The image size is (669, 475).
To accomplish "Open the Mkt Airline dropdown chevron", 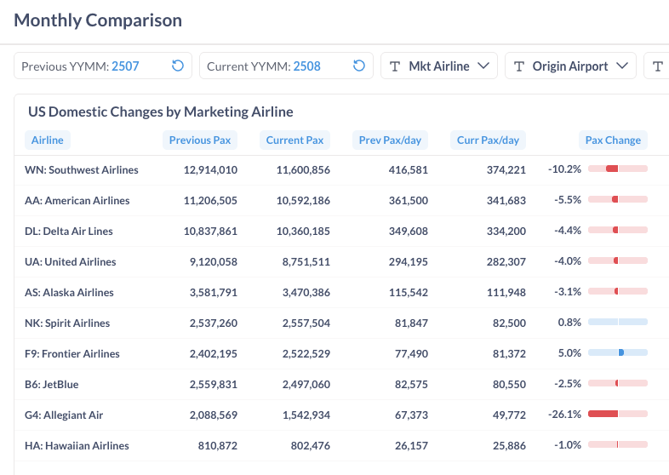I will [483, 66].
